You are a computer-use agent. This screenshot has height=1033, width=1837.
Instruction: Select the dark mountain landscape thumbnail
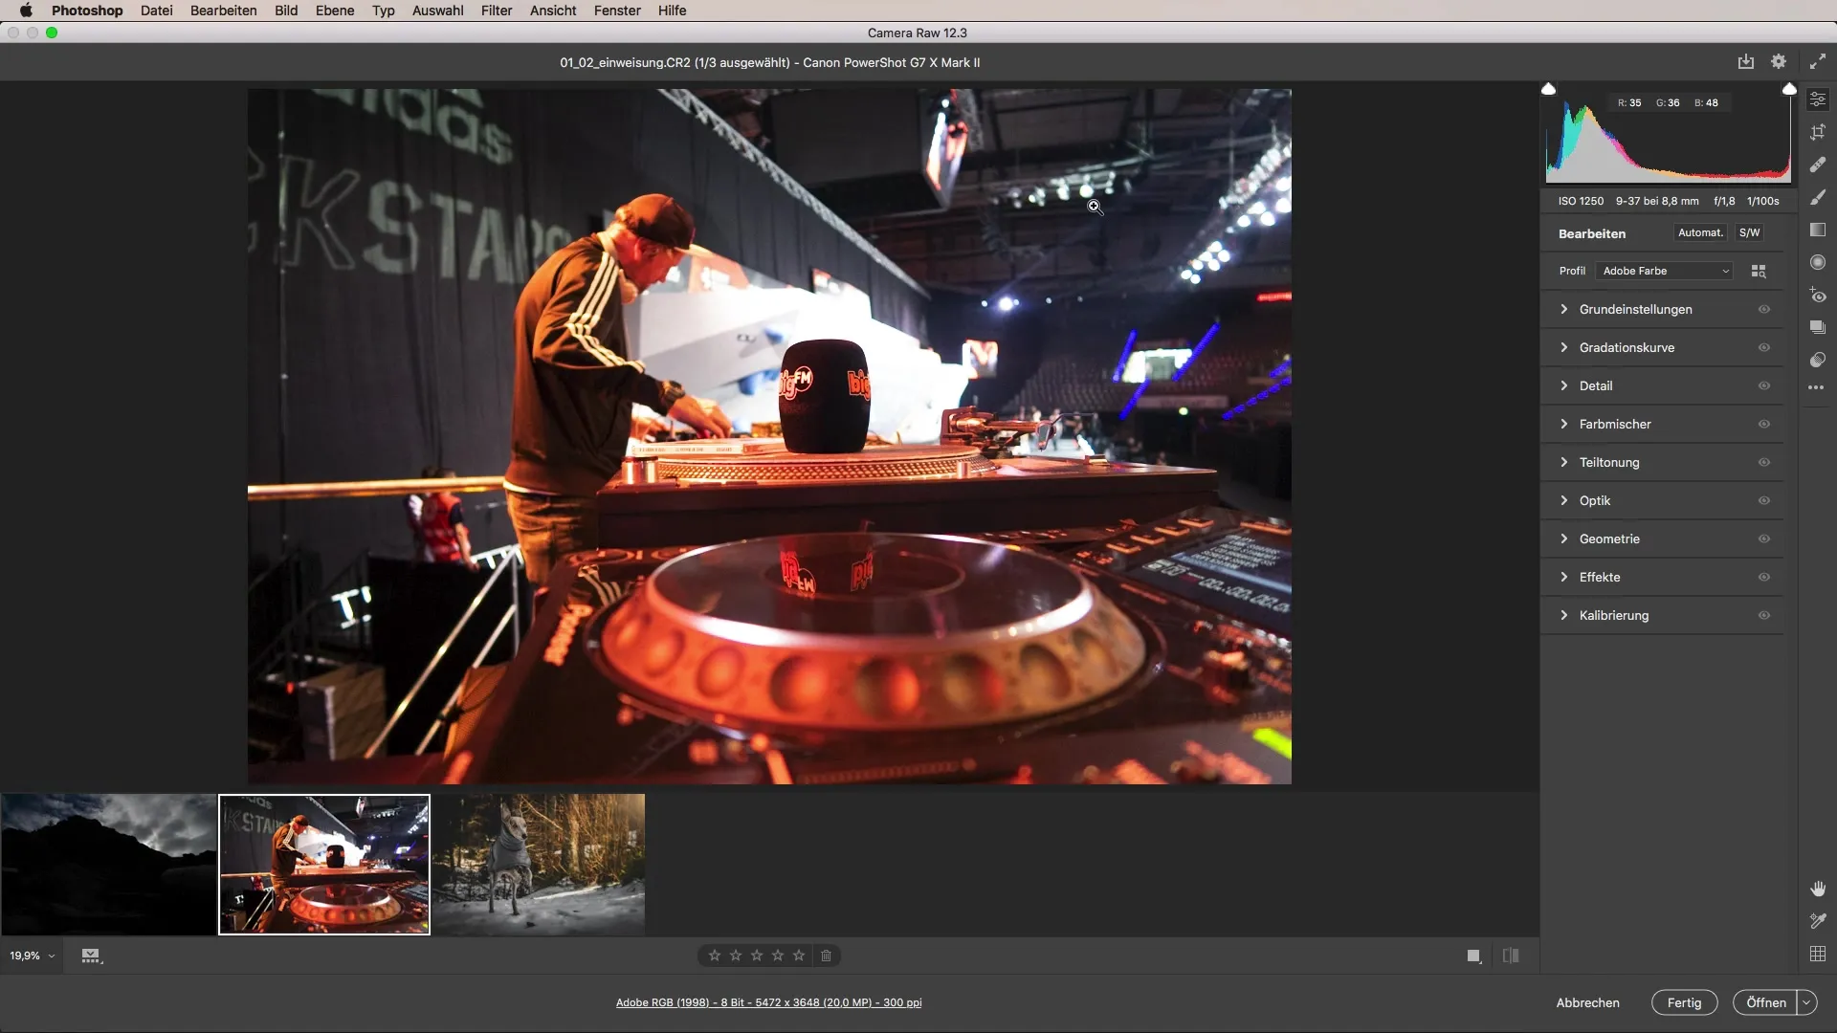coord(108,864)
